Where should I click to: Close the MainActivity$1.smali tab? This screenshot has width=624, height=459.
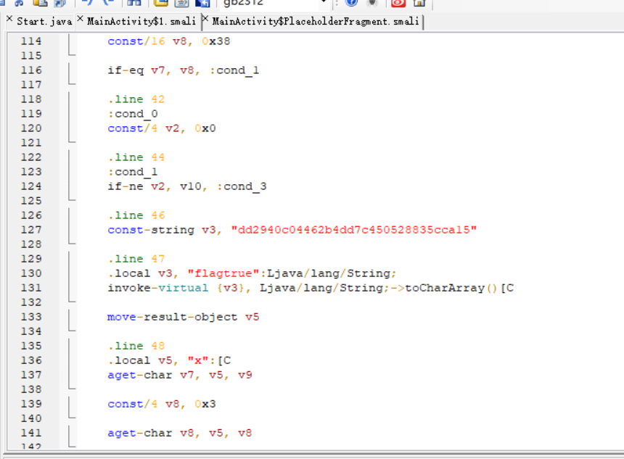(x=80, y=20)
